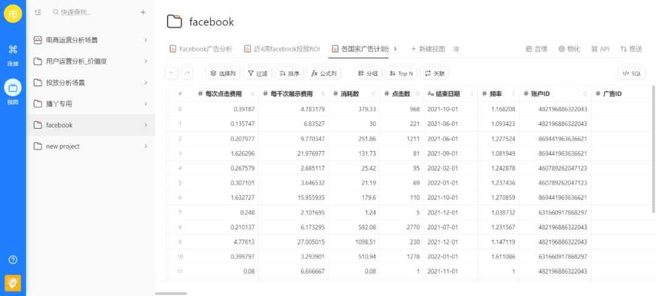Select the 投放分析场景 project

91,82
